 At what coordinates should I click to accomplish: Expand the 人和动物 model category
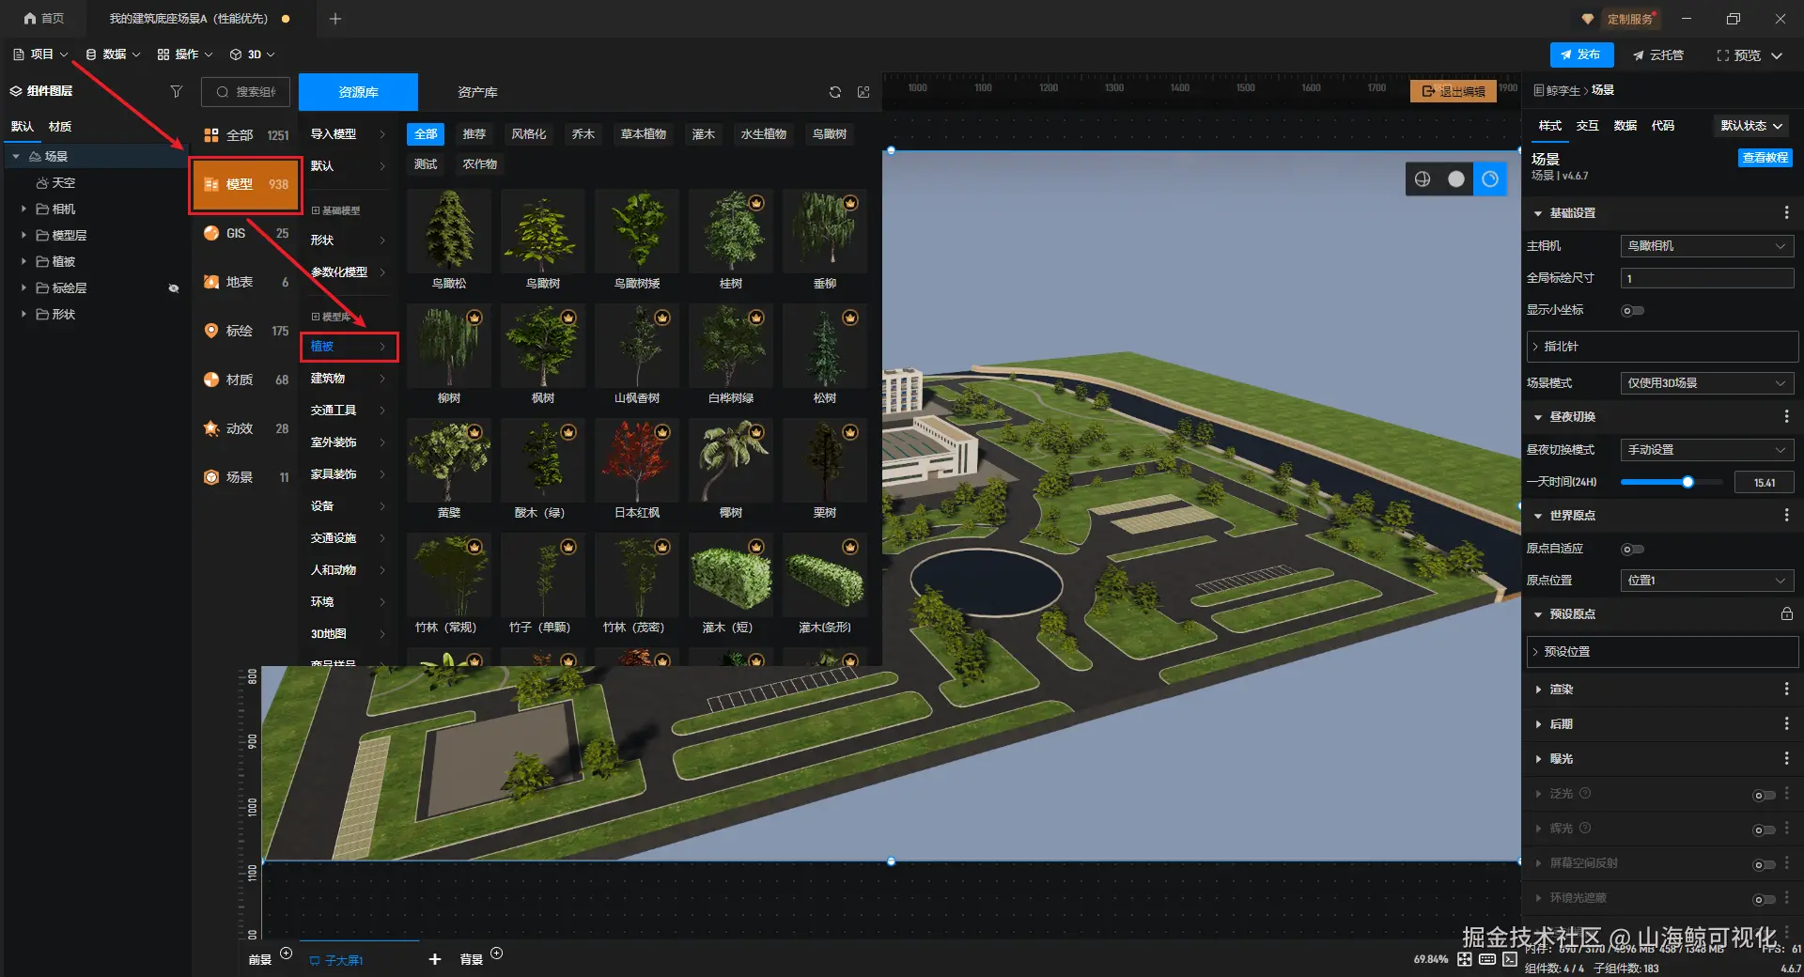349,570
